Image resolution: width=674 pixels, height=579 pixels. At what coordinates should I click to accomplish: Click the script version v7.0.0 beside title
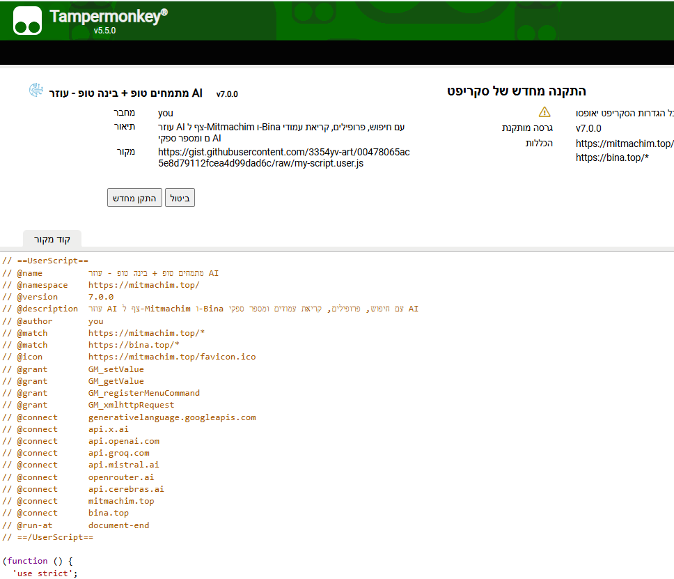[227, 94]
